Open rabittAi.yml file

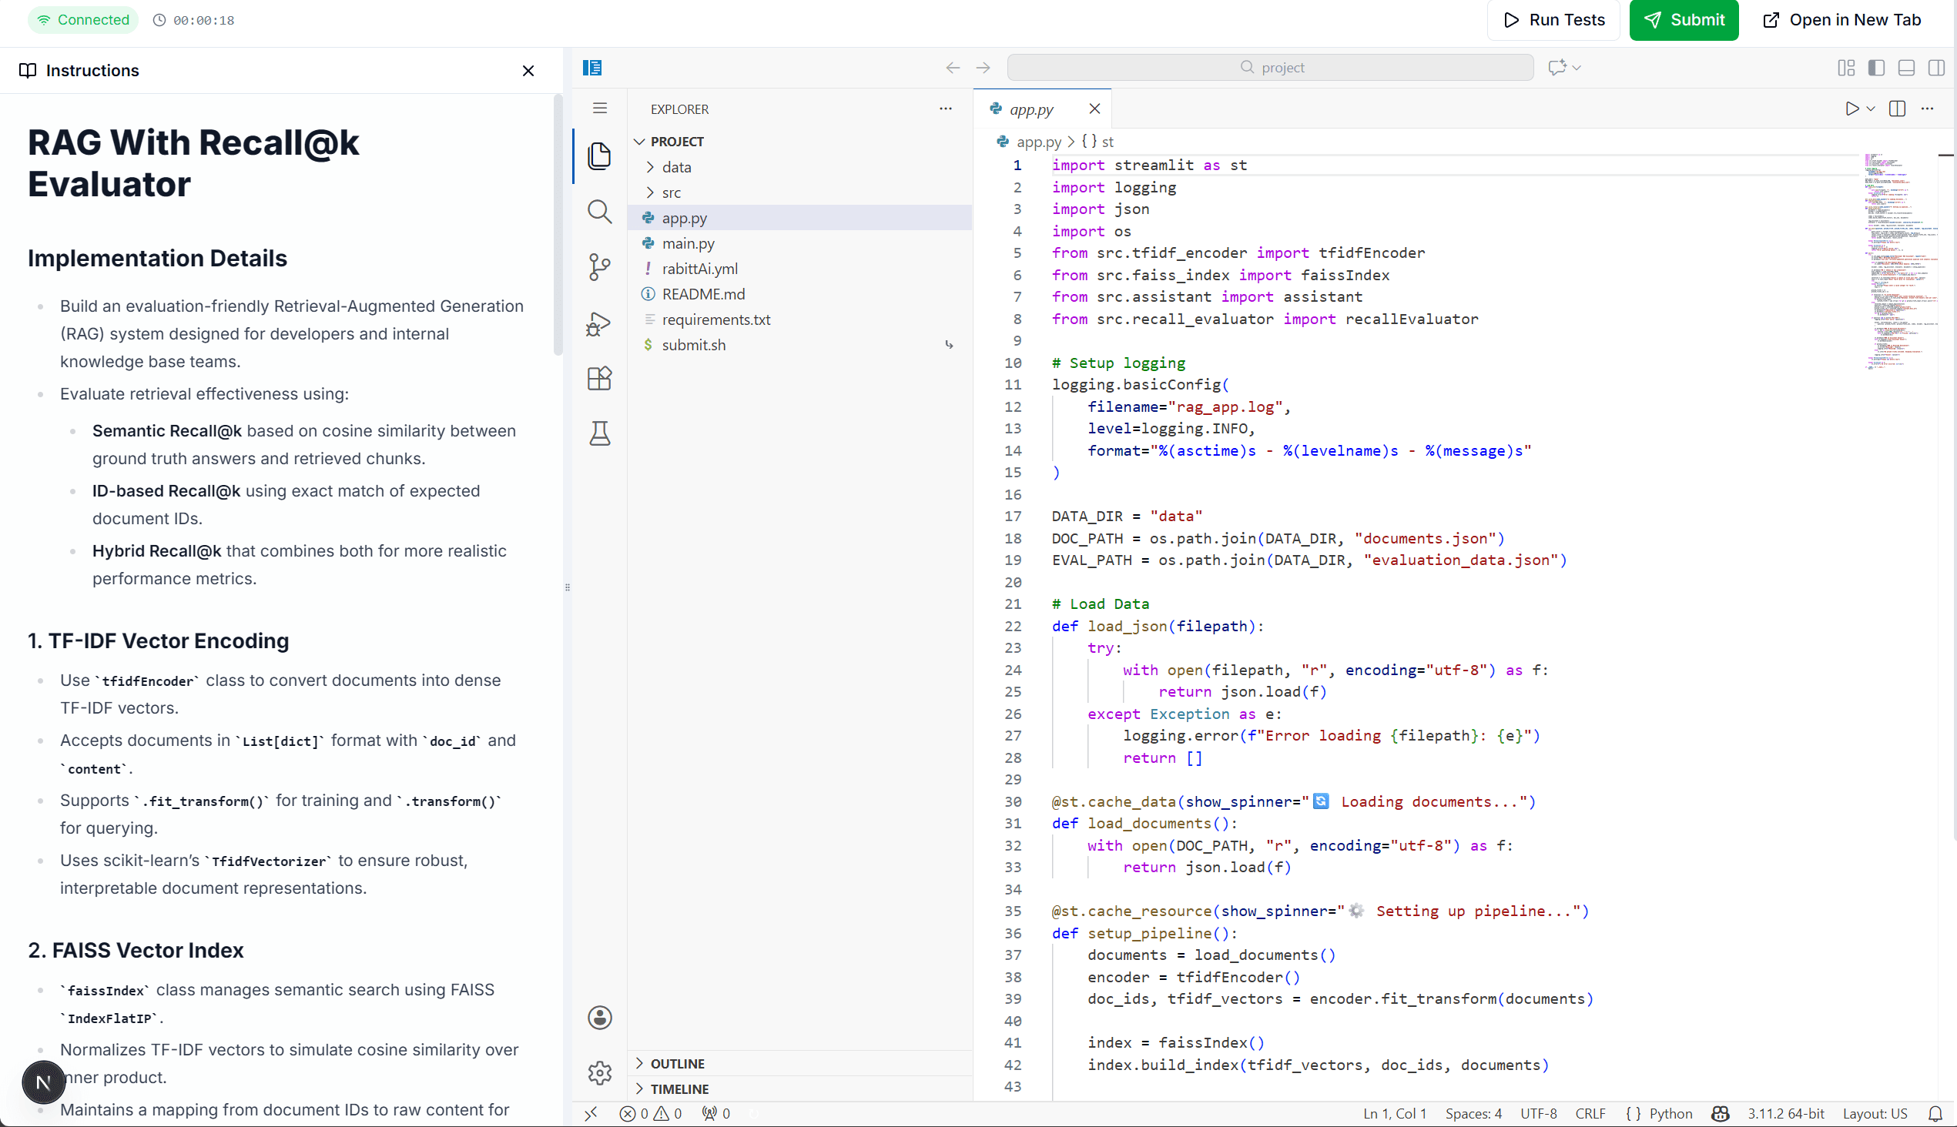coord(800,269)
